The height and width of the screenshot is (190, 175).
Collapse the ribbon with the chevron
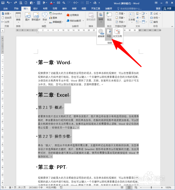(x=172, y=26)
